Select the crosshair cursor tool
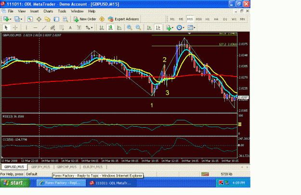 tap(15, 27)
